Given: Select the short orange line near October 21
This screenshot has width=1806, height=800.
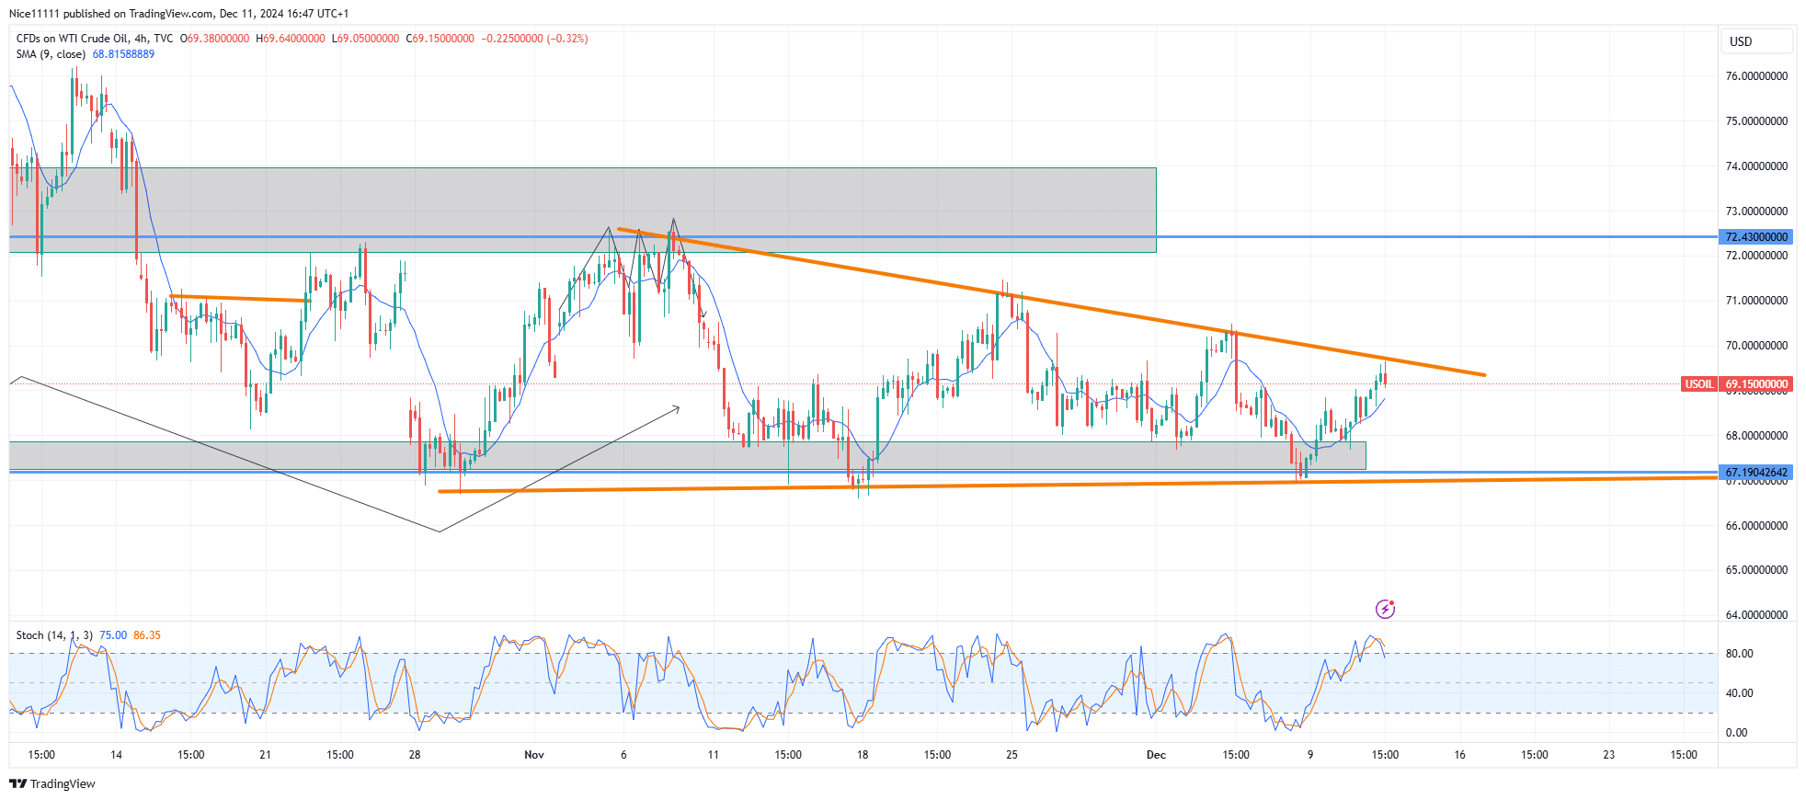Looking at the screenshot, I should coord(241,298).
